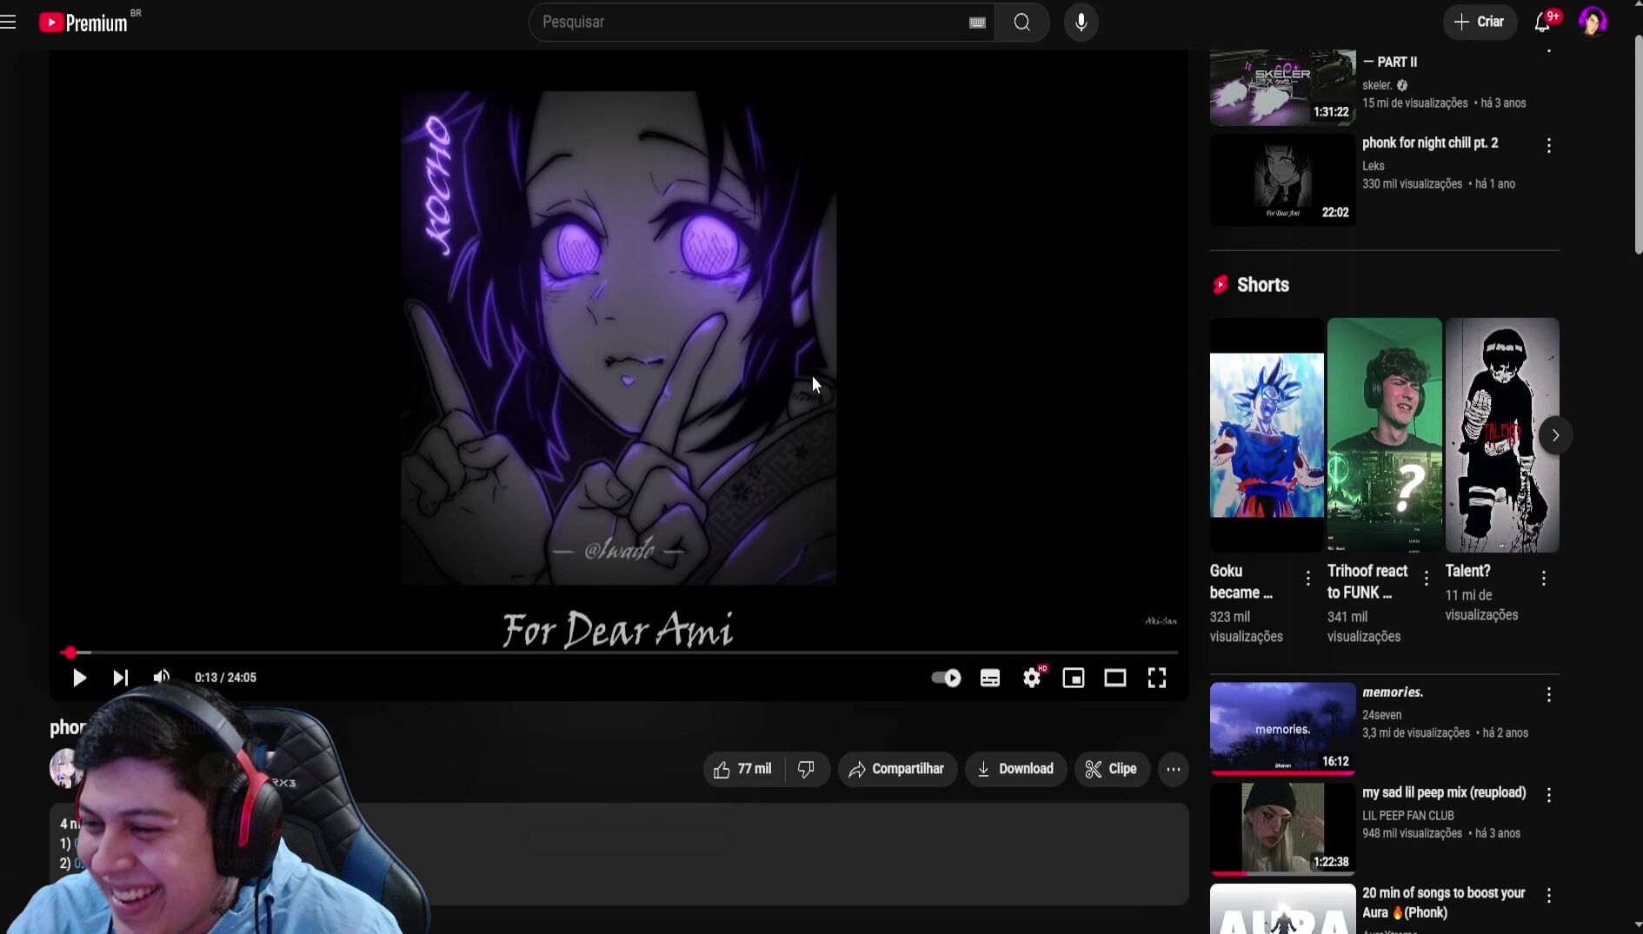Viewport: 1643px width, 934px height.
Task: Skip to next video
Action: coord(121,678)
